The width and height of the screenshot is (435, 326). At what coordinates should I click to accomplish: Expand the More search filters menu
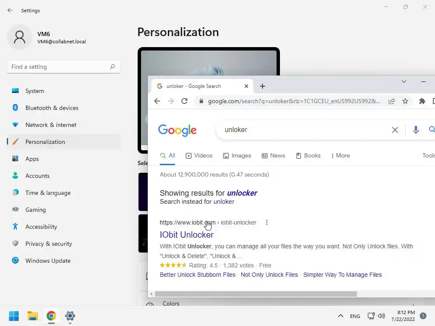[x=340, y=155]
